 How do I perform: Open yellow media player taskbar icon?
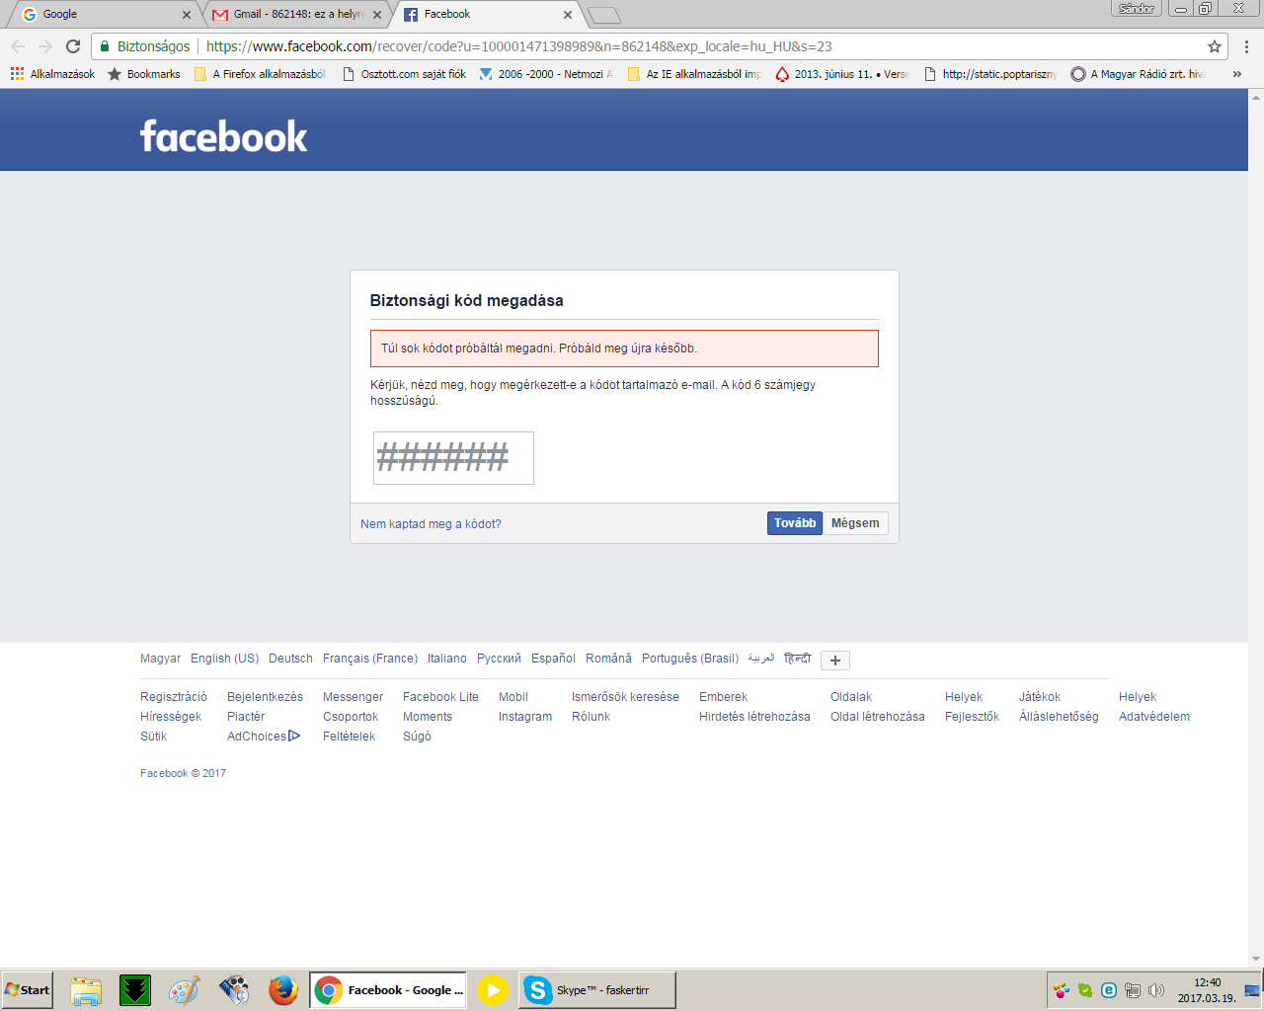[493, 990]
